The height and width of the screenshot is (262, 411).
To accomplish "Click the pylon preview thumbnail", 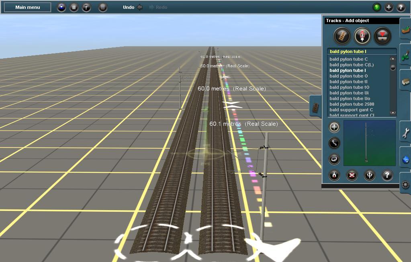I will point(369,143).
